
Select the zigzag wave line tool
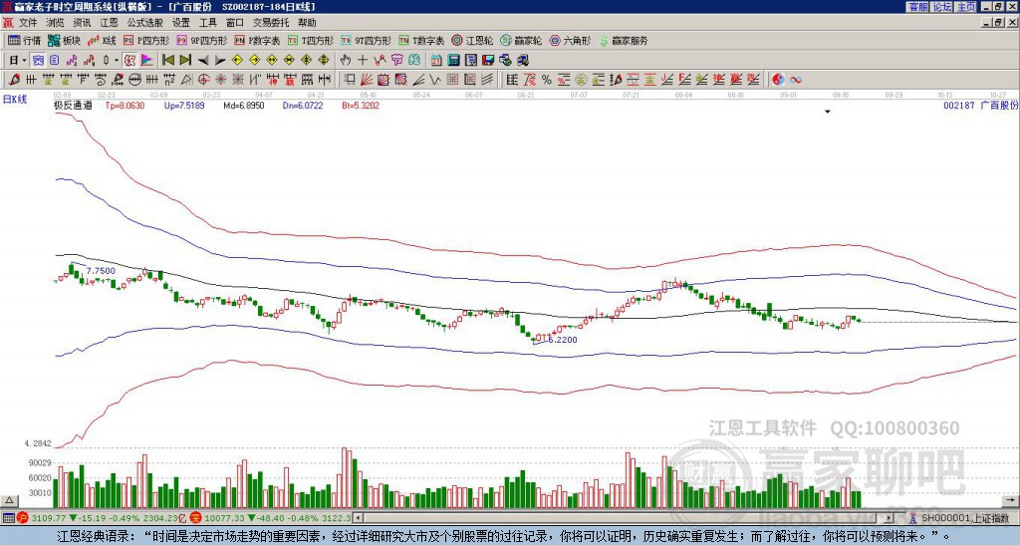point(434,80)
